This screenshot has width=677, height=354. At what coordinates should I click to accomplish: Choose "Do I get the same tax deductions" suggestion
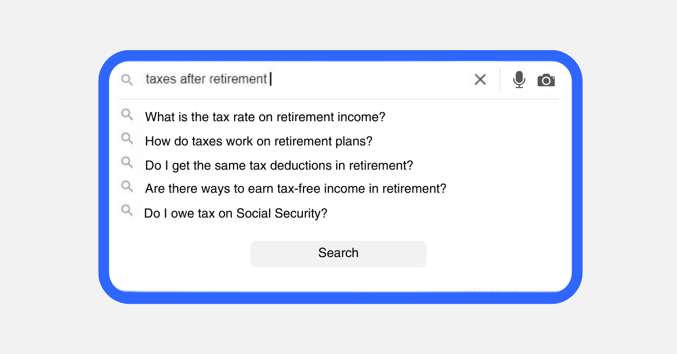(279, 166)
